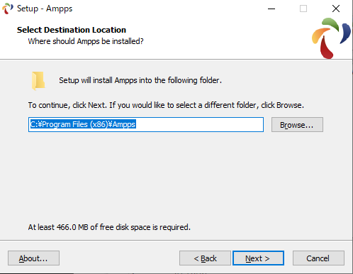This screenshot has height=274, width=353.
Task: Go back with the < Back button
Action: point(205,258)
